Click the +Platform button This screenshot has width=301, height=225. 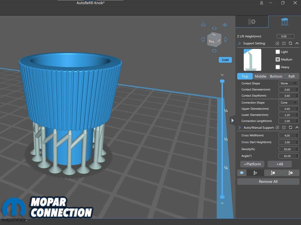click(252, 164)
